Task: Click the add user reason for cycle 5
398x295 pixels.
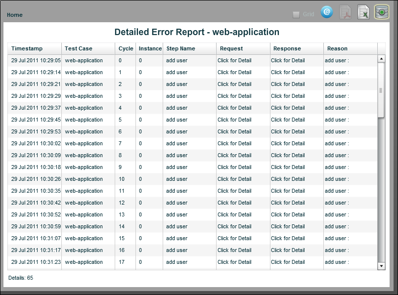Action: [336, 120]
